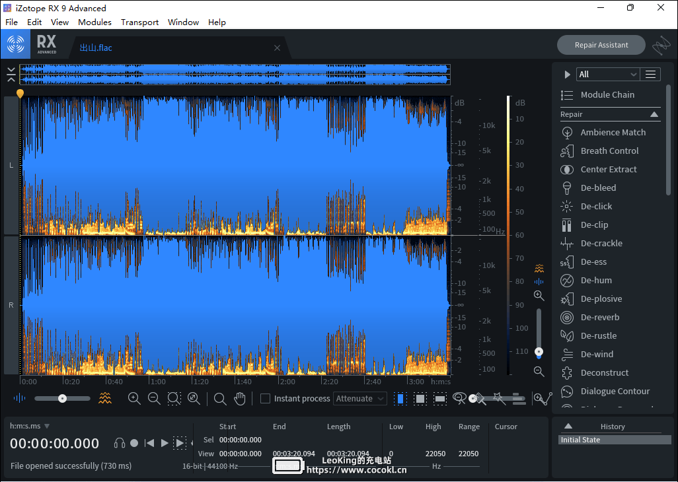Click the playhead marker above the spectrogram

click(x=20, y=93)
